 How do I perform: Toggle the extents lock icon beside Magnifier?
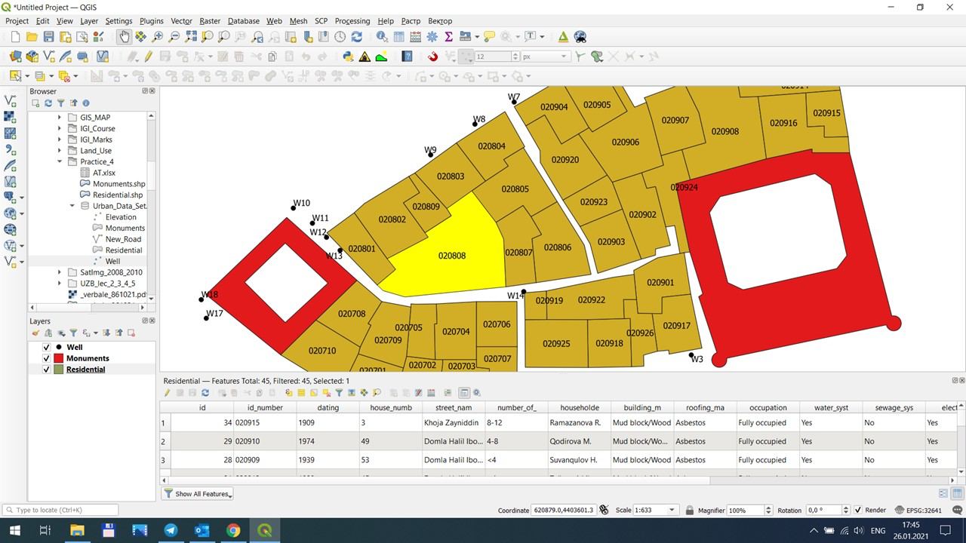(x=689, y=510)
